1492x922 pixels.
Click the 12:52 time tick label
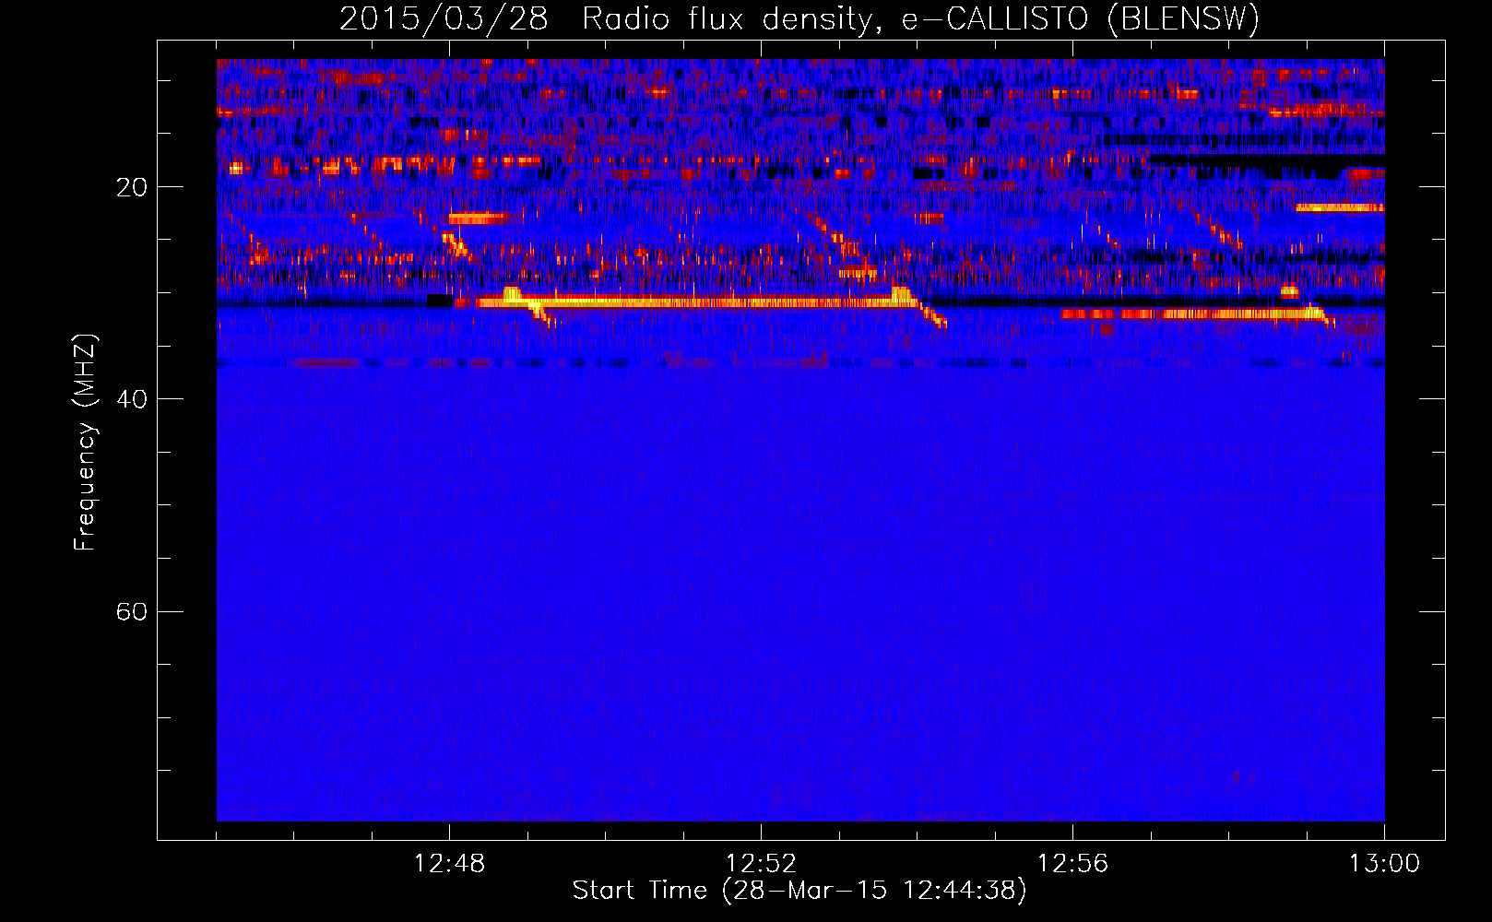coord(762,864)
